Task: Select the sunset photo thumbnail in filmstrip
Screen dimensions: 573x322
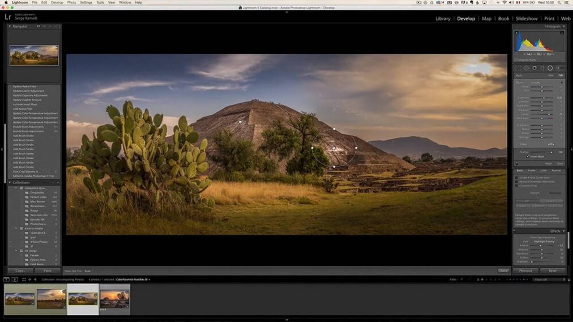Action: click(115, 299)
